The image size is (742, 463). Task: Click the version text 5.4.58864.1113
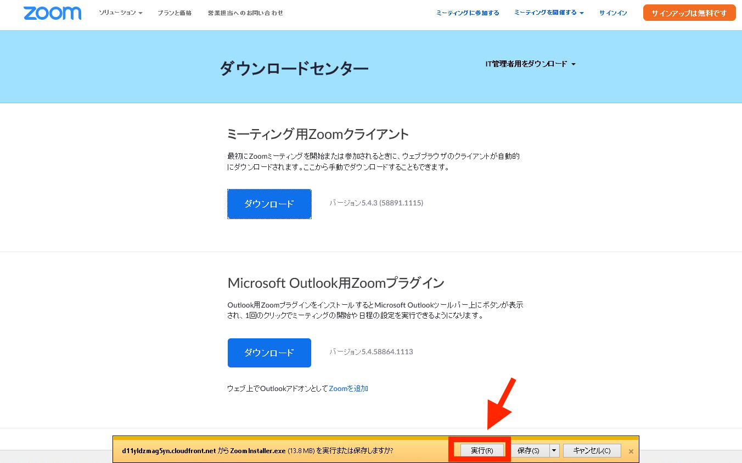point(372,352)
